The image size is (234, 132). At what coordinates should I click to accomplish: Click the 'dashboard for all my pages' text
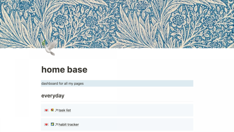click(62, 83)
